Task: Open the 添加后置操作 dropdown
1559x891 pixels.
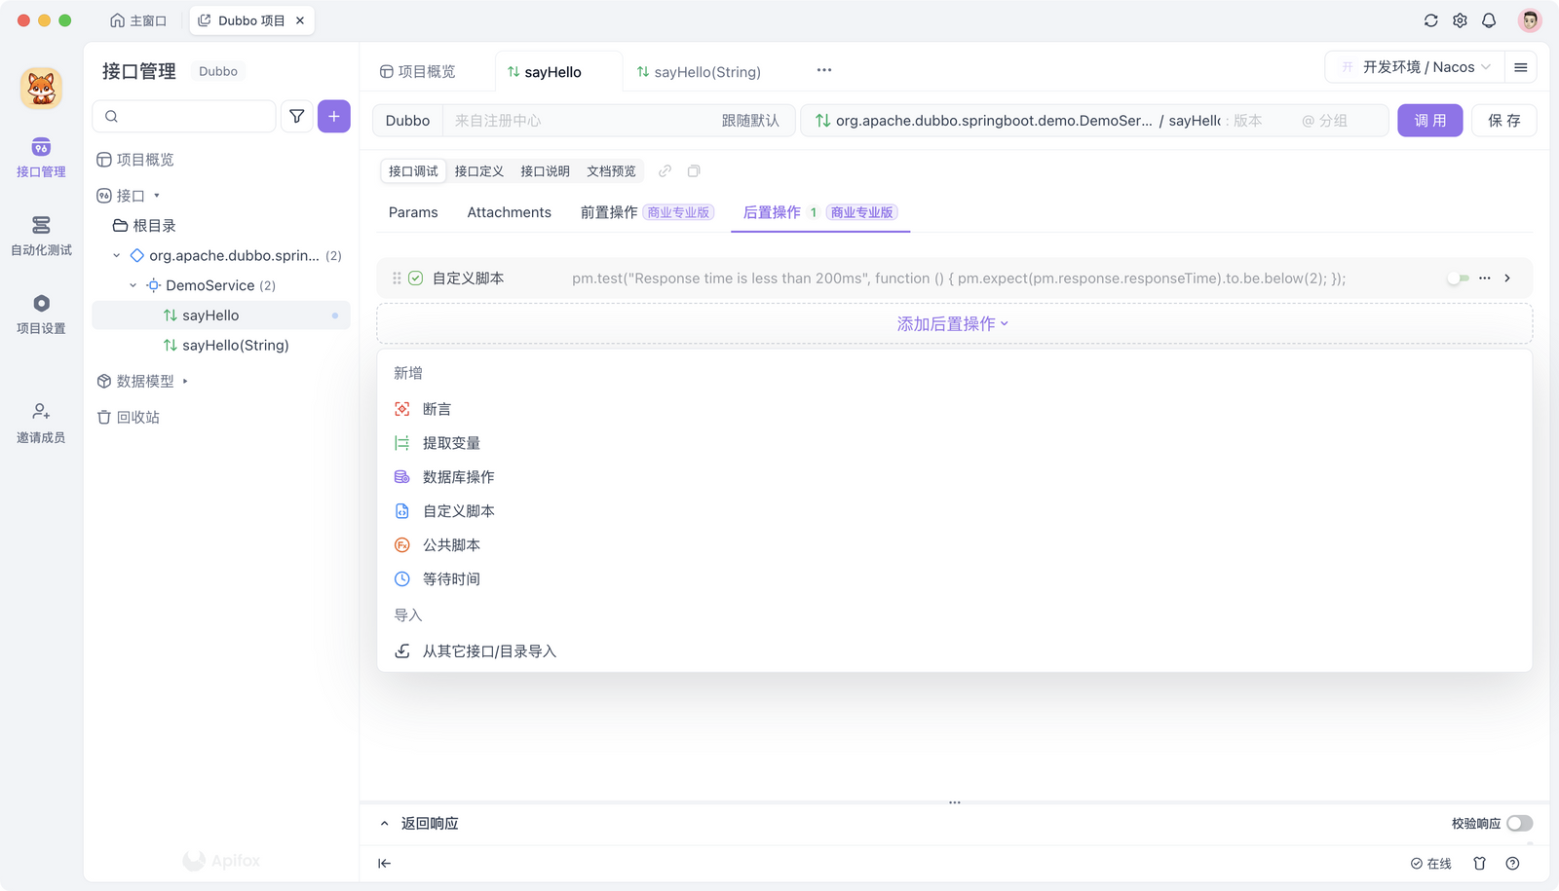Action: [x=953, y=322]
